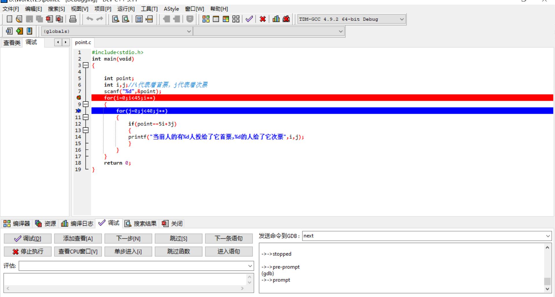This screenshot has height=297, width=555.
Task: Click the Debug checkmark toolbar icon
Action: click(x=249, y=19)
